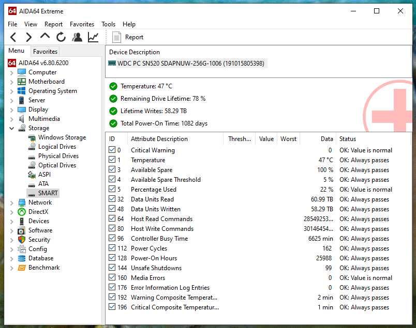The image size is (416, 328).
Task: Open the user profile toolbar icon
Action: pos(77,37)
